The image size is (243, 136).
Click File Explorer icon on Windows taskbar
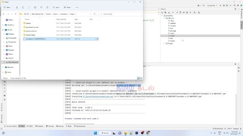[x=125, y=133]
